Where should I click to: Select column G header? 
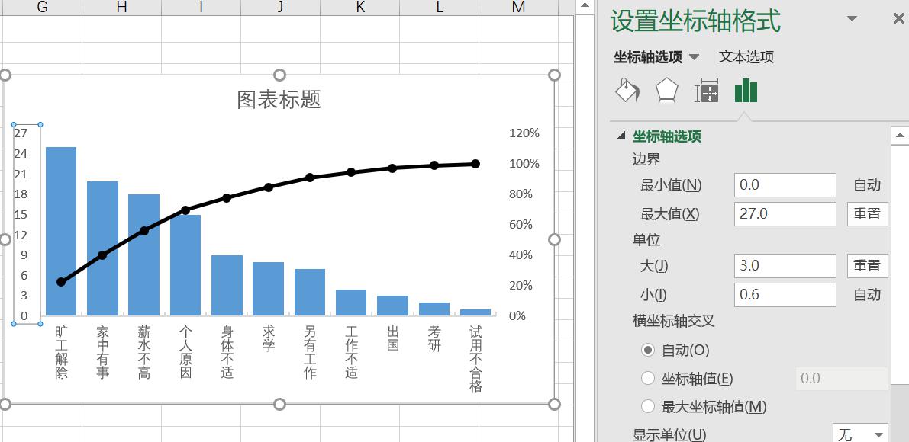(42, 7)
